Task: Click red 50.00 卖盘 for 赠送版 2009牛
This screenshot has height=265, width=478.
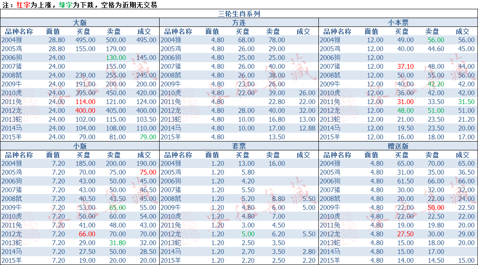Action: pos(436,208)
